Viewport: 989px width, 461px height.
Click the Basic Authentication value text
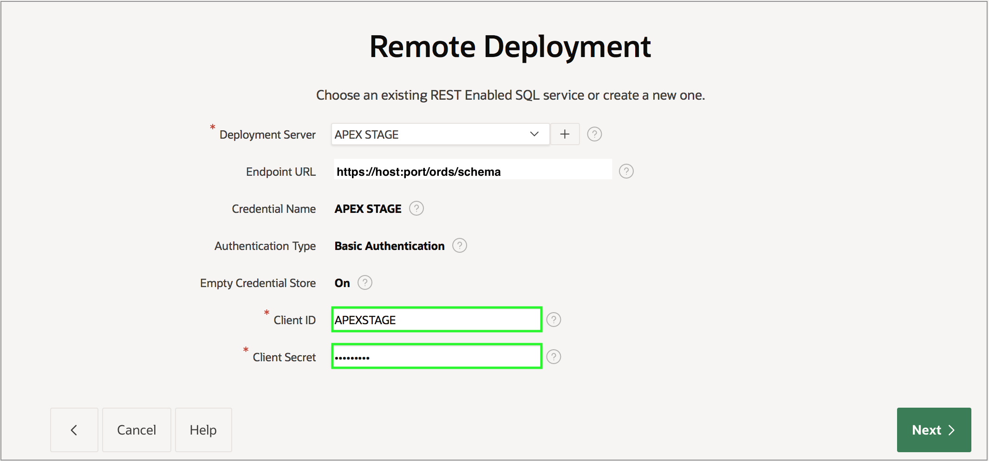(389, 246)
